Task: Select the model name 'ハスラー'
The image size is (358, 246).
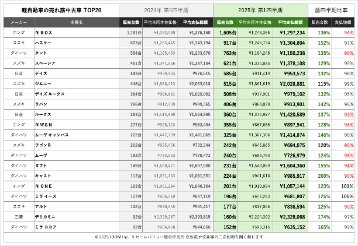Action: click(43, 43)
